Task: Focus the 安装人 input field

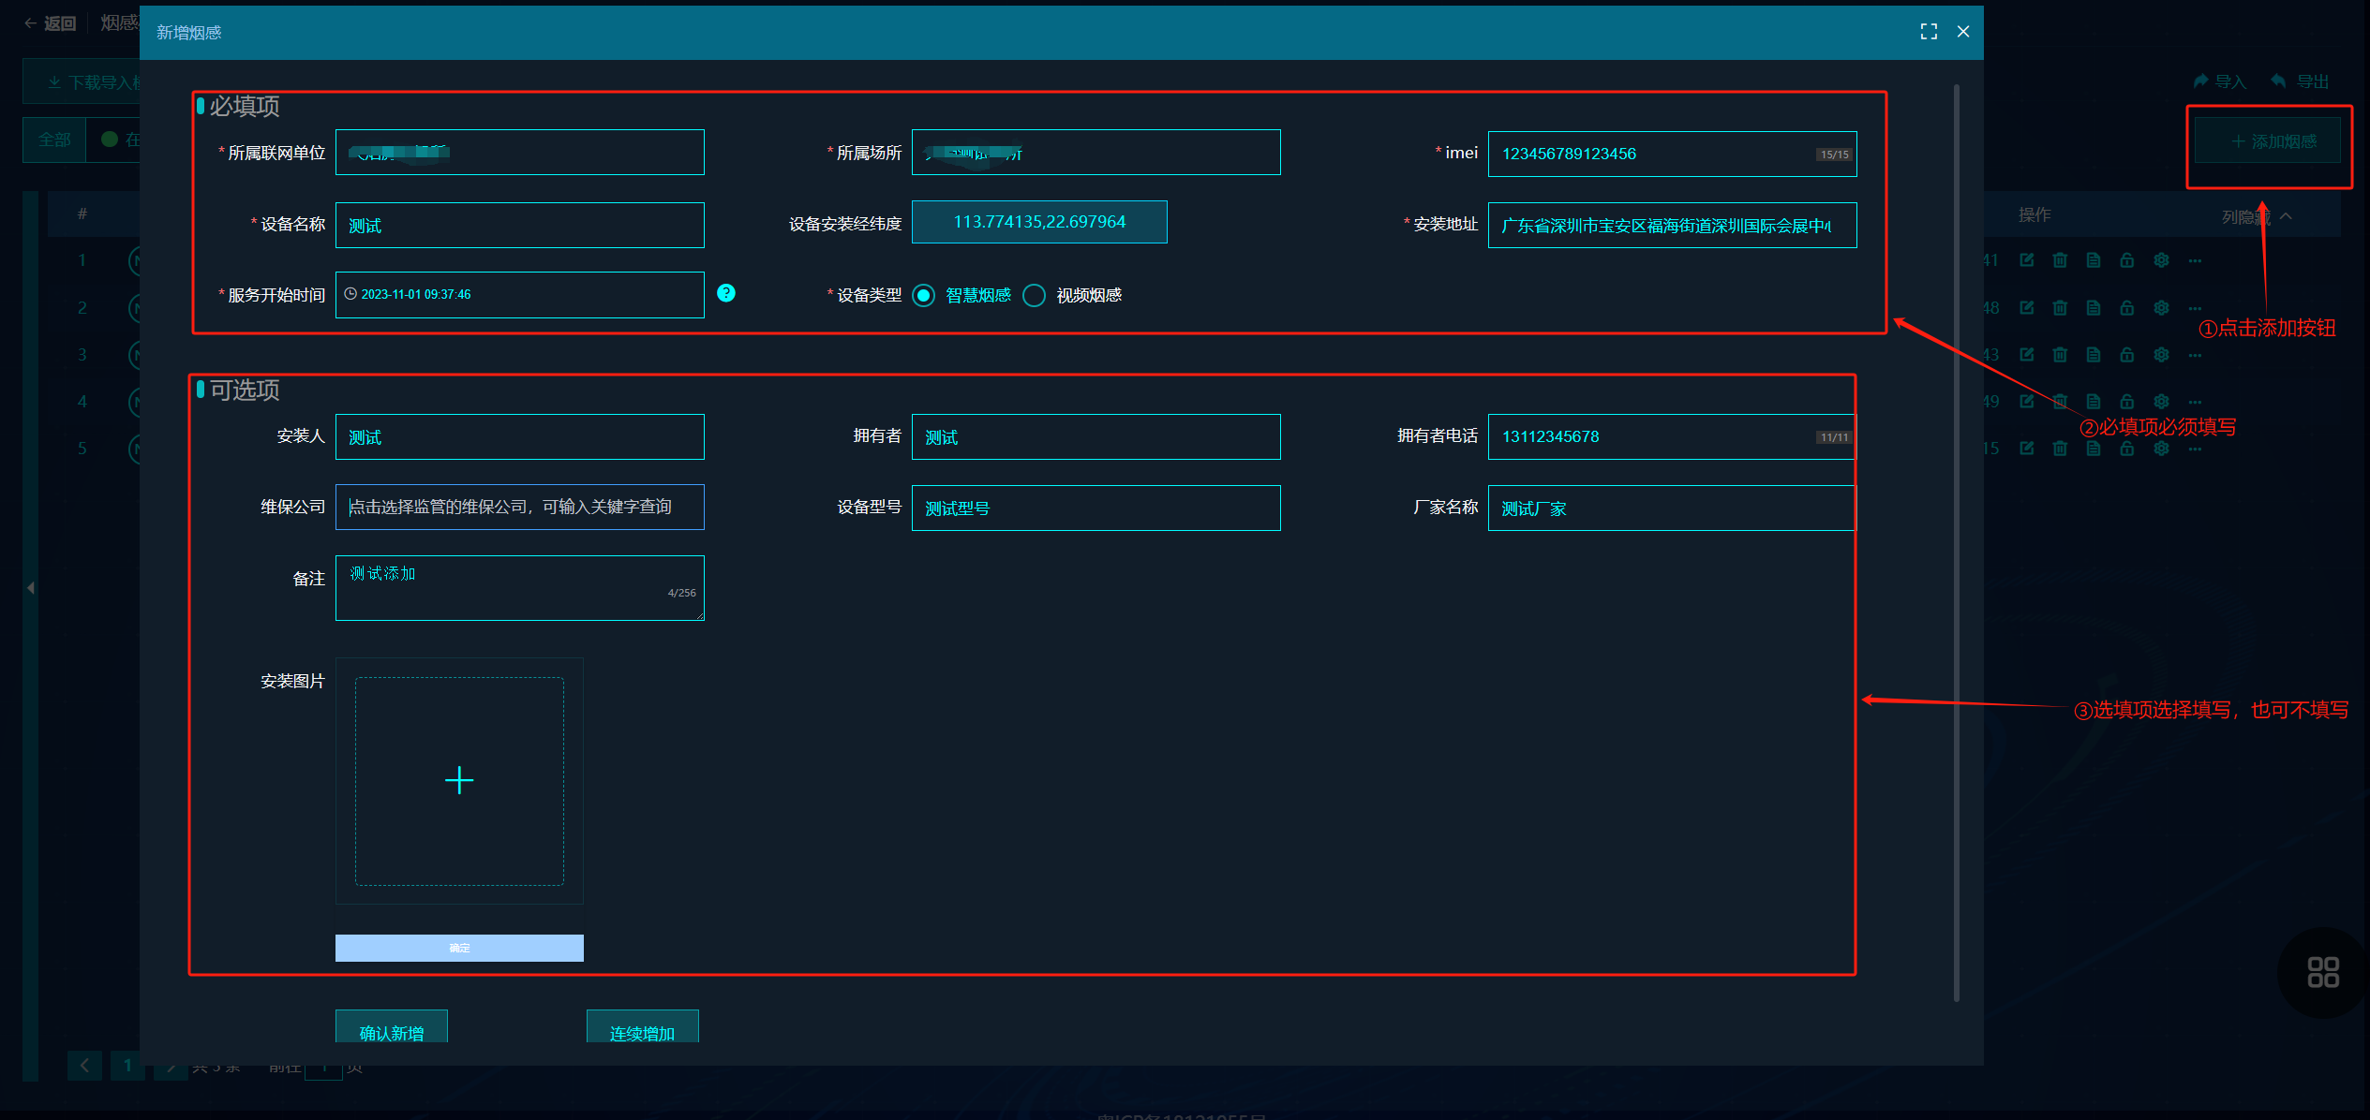Action: [x=520, y=436]
